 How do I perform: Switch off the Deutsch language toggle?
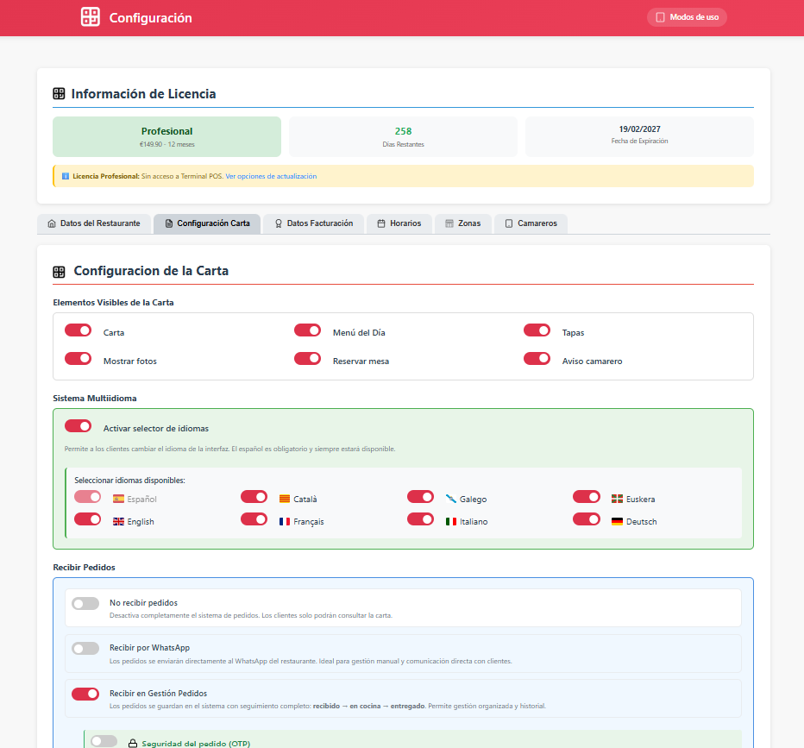587,519
